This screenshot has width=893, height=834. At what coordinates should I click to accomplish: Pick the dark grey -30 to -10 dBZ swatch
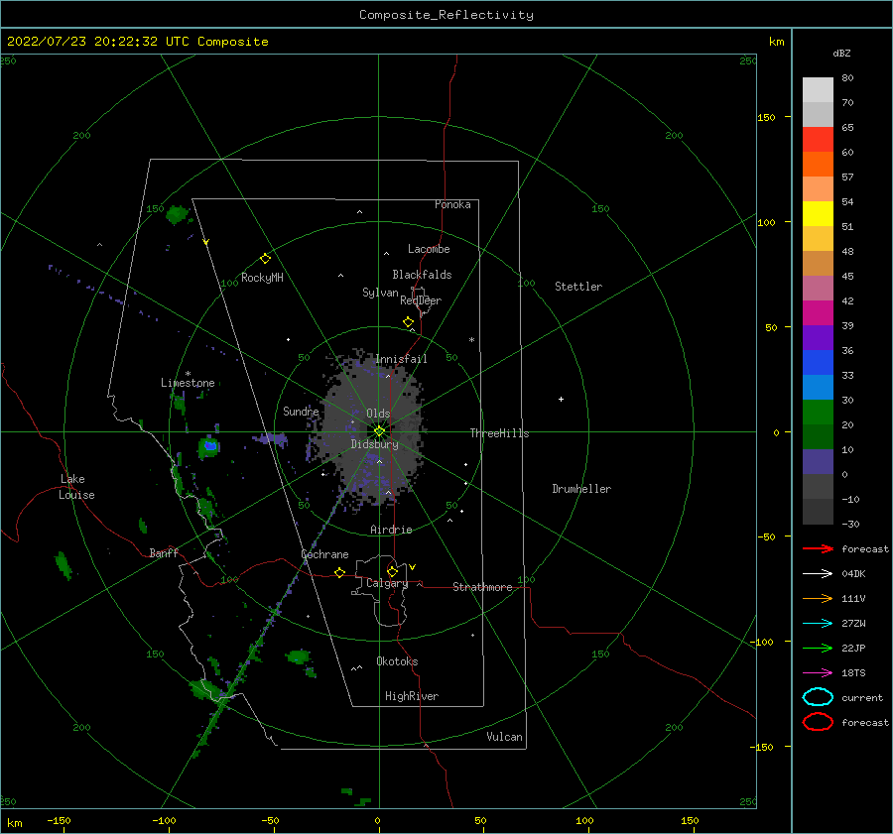pos(818,512)
